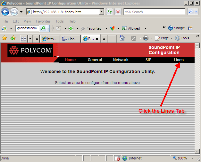The height and width of the screenshot is (162, 201).
Task: Click the Add to Favorites icon
Action: point(13,38)
